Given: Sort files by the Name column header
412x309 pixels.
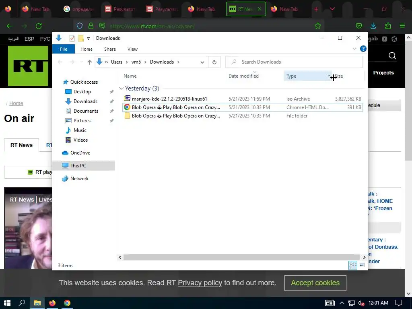Looking at the screenshot, I should 130,76.
